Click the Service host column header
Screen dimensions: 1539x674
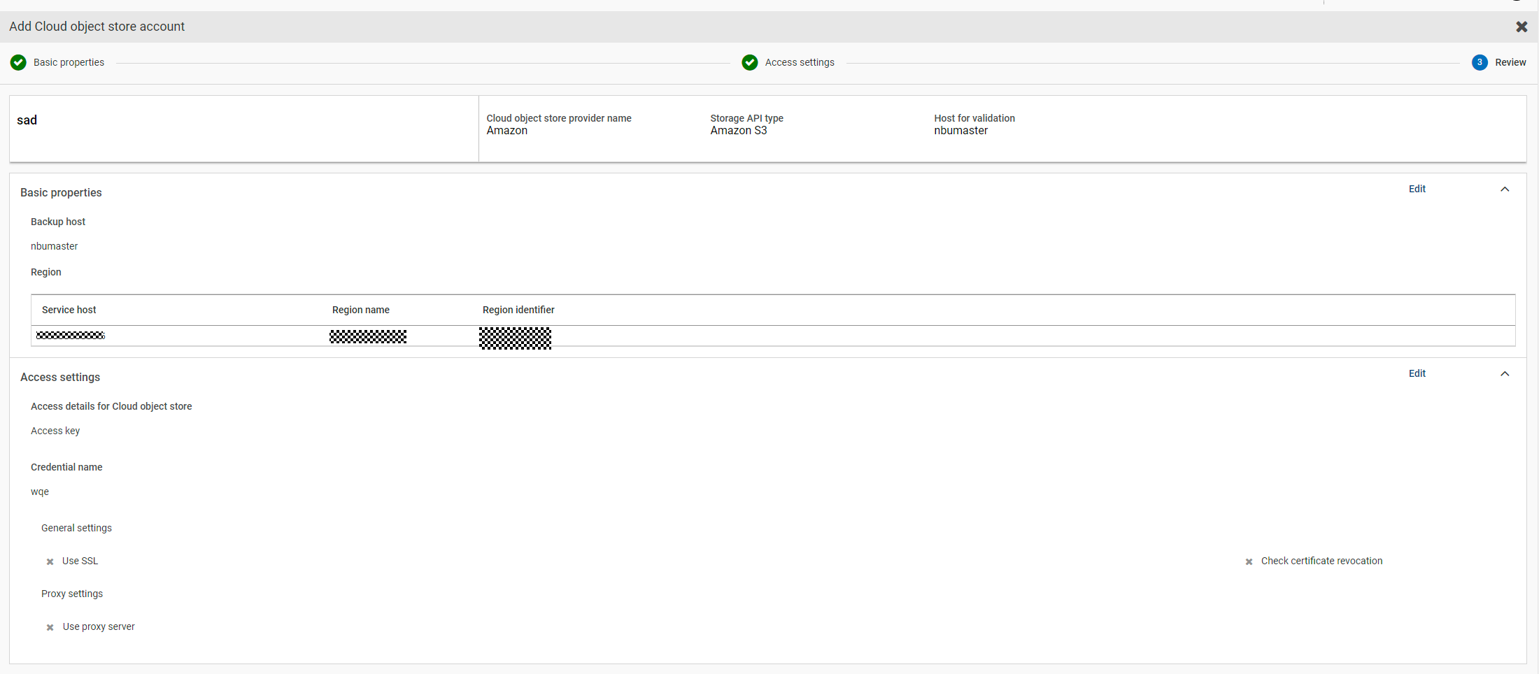(69, 310)
